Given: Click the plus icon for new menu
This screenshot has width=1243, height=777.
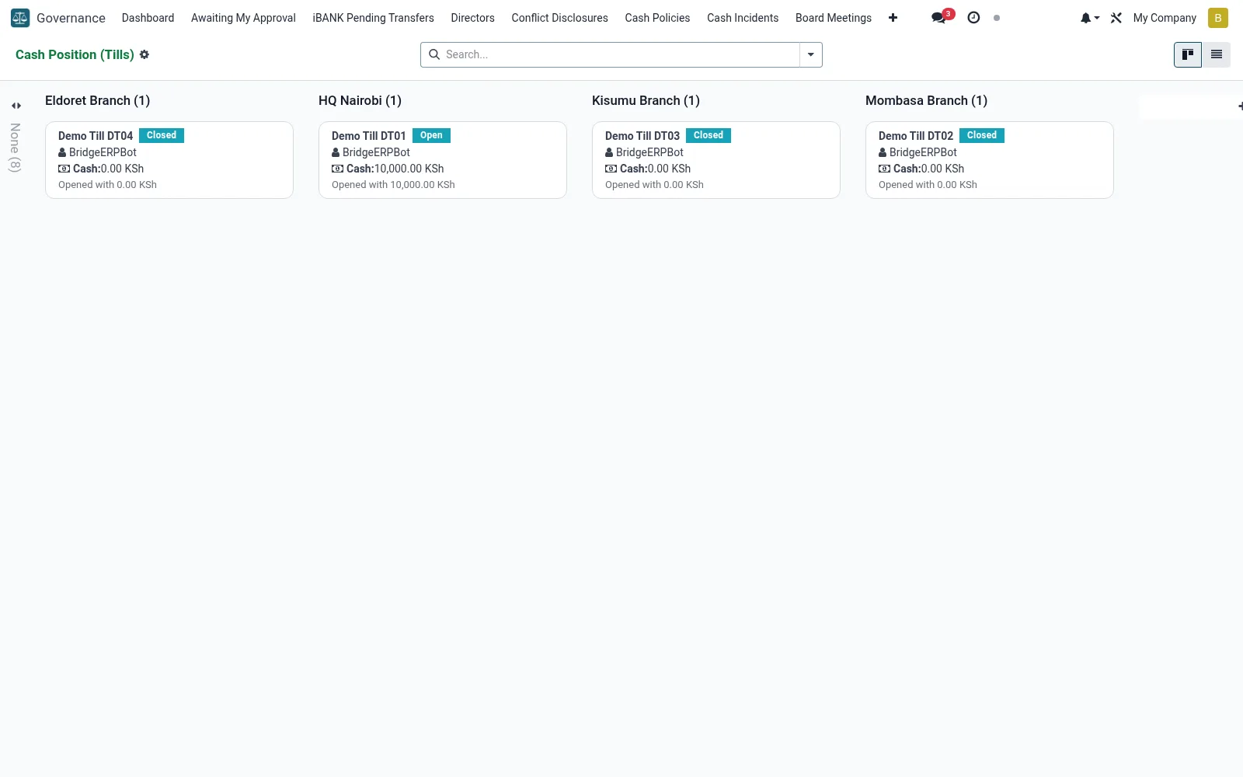Looking at the screenshot, I should [x=893, y=18].
